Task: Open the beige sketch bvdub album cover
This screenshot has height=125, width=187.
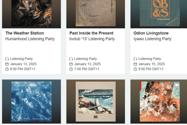Action: [x=96, y=13]
